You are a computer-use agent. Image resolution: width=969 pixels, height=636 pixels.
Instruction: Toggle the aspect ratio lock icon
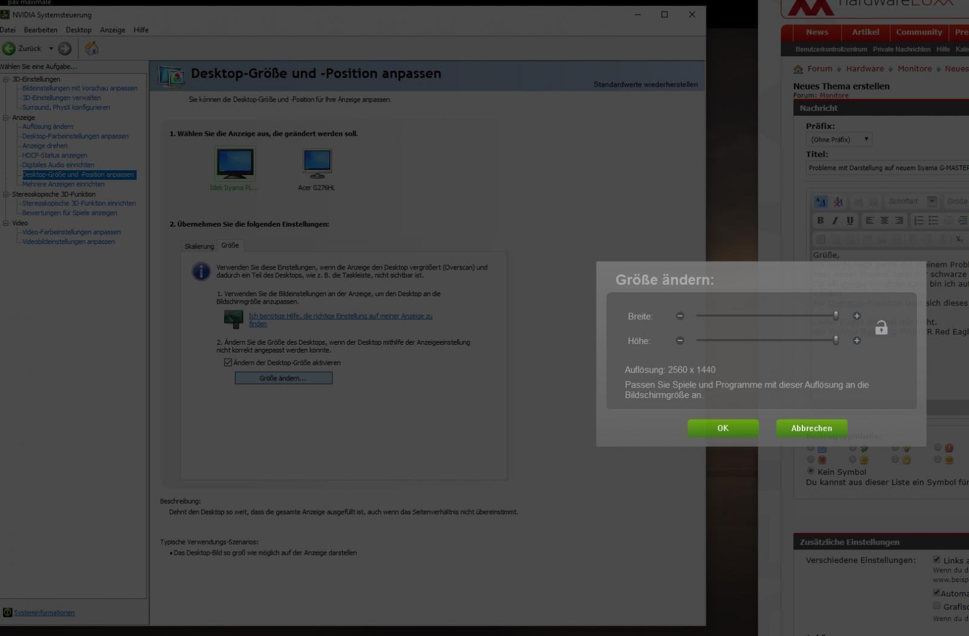click(x=881, y=328)
